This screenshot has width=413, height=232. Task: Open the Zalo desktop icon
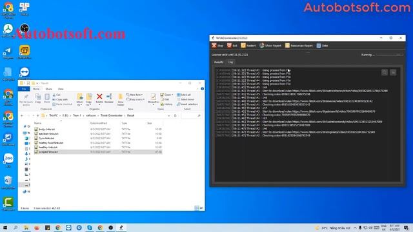coord(8,160)
